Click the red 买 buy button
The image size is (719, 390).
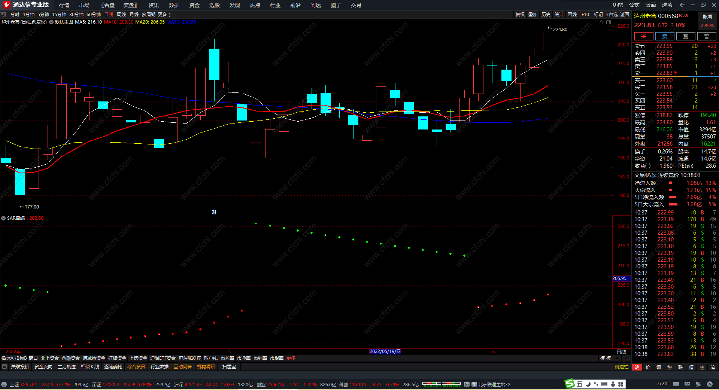point(644,36)
